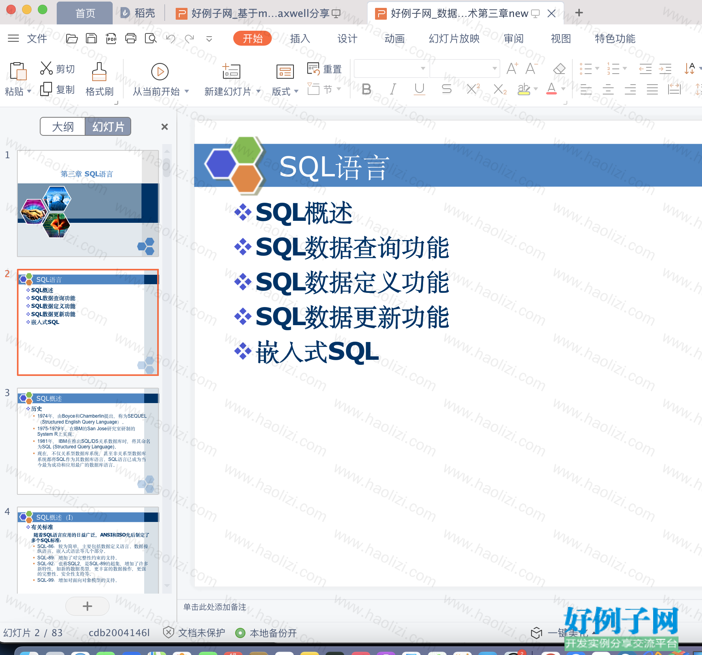Export the presentation as PDF
702x655 pixels.
point(111,38)
